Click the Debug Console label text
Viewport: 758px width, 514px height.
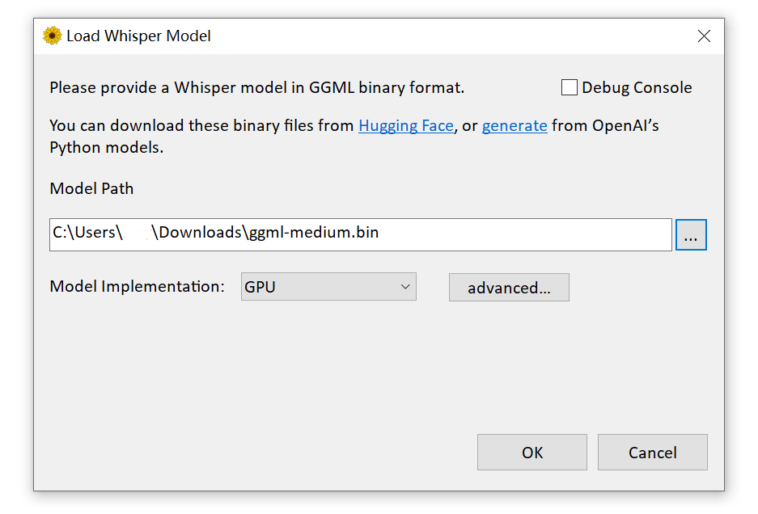pos(637,87)
